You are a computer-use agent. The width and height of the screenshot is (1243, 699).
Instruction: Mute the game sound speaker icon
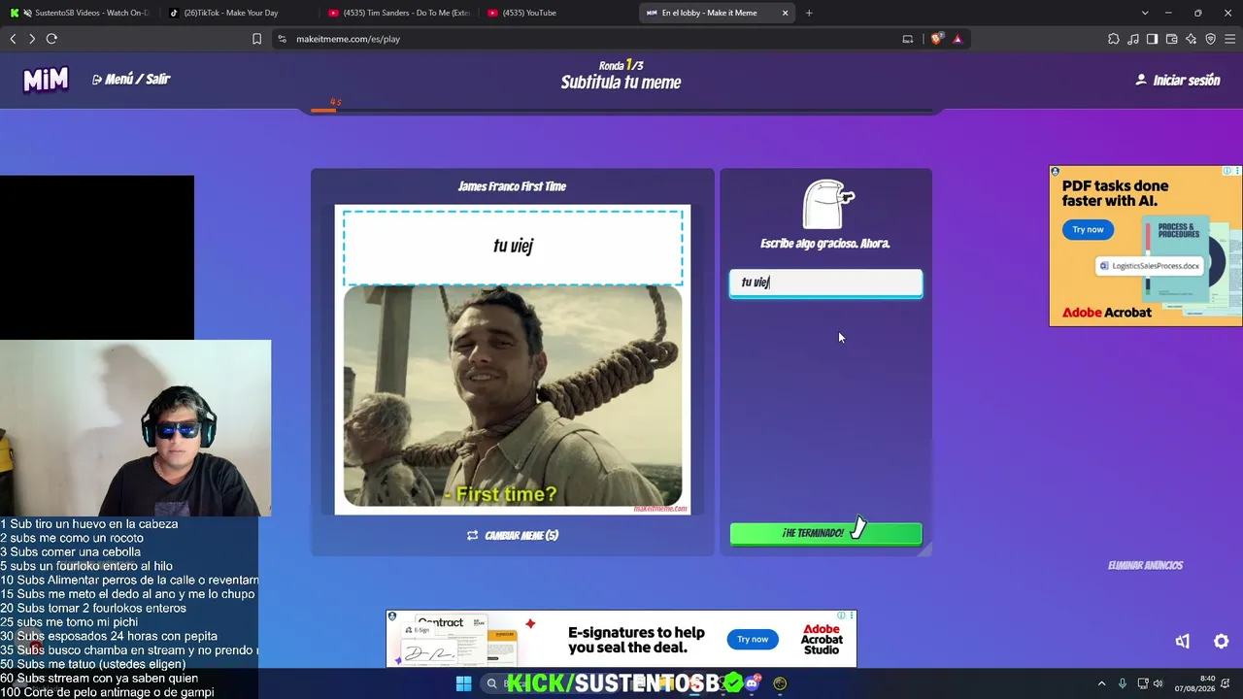click(1182, 641)
